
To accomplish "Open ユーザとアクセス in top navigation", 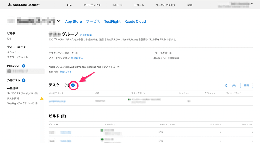I will [x=165, y=5].
